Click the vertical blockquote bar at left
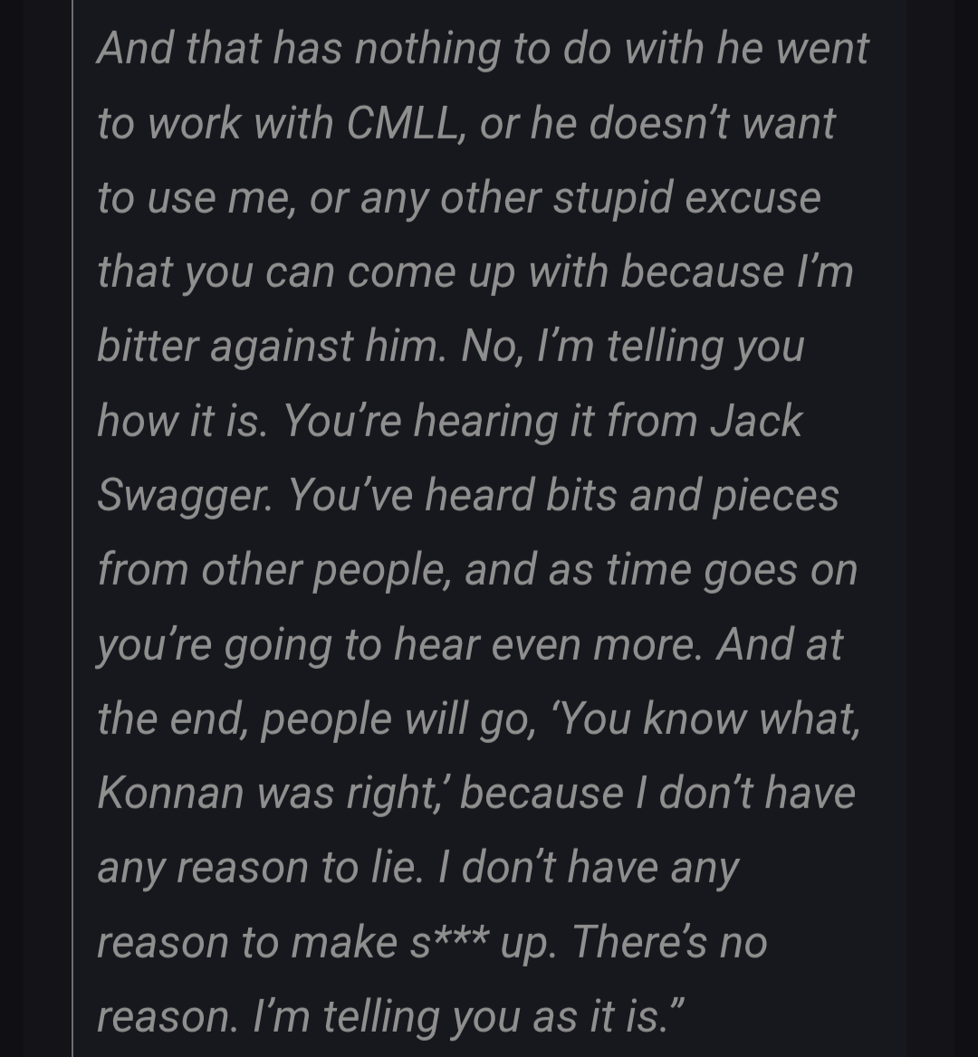The image size is (978, 1057). tap(72, 528)
